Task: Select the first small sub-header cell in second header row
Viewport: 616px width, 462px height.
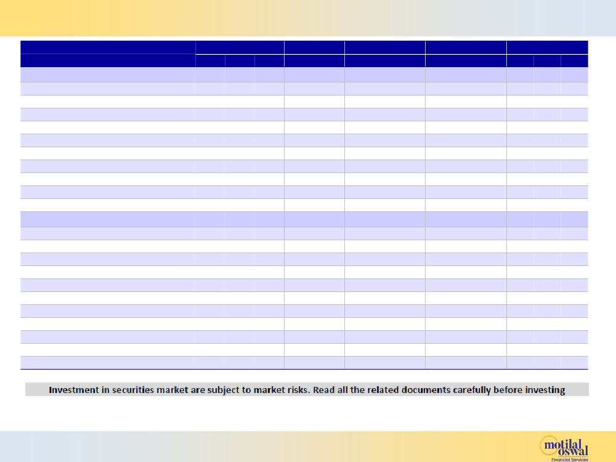Action: [x=210, y=60]
